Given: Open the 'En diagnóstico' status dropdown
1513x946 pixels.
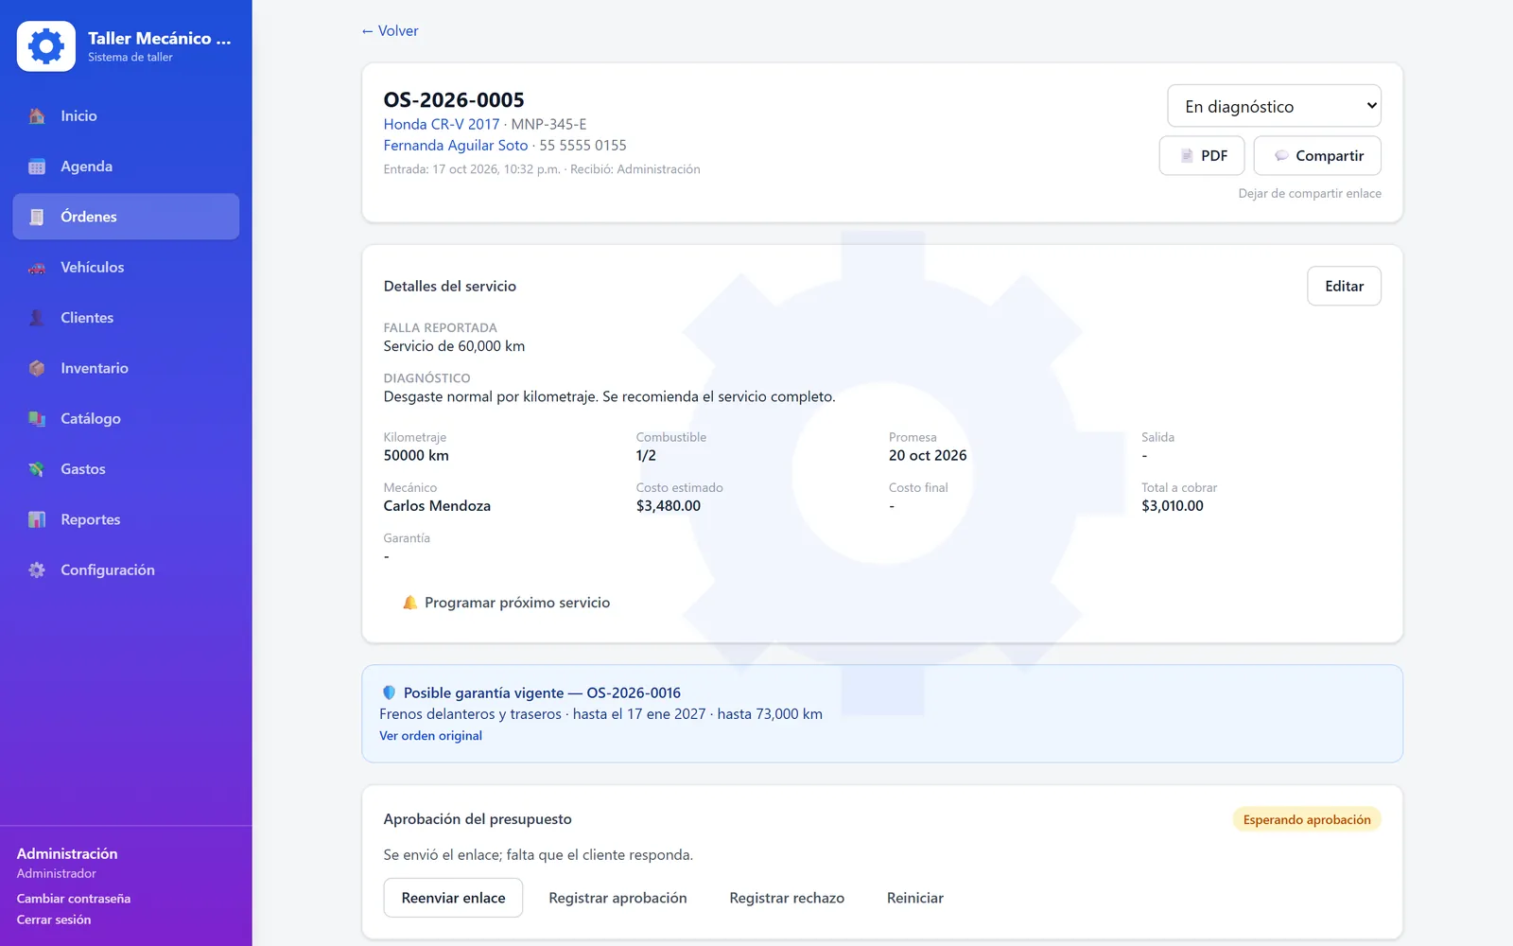Looking at the screenshot, I should [x=1274, y=106].
